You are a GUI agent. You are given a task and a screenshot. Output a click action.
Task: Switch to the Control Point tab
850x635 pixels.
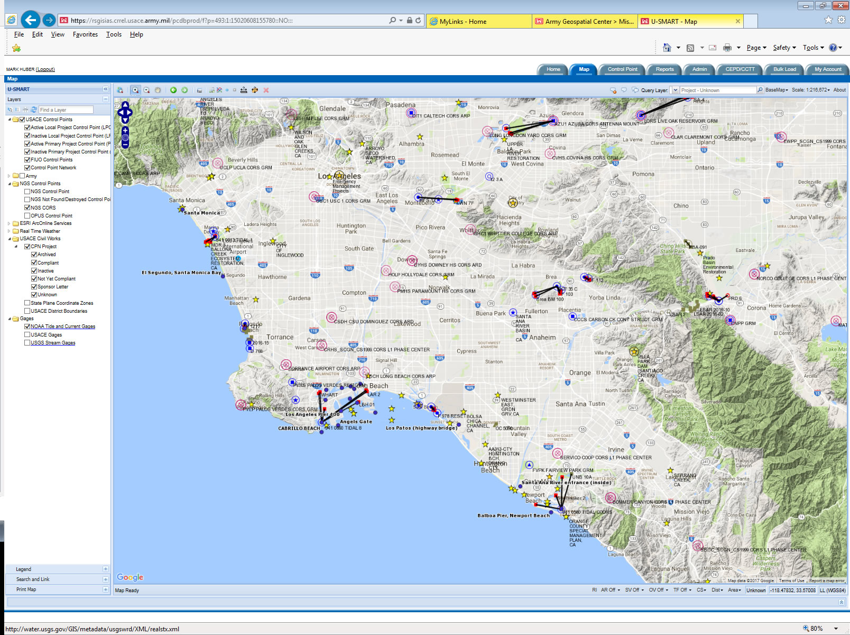point(623,69)
